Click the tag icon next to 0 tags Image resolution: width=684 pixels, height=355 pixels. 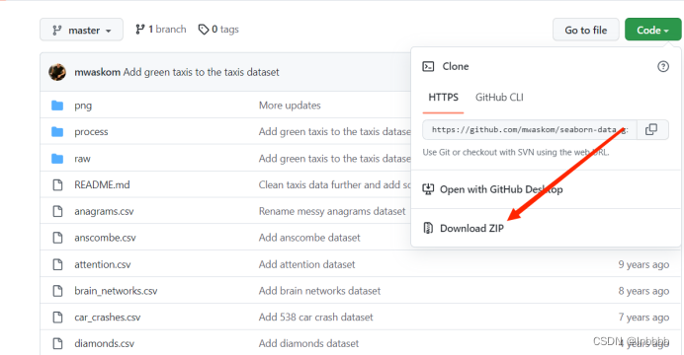tap(204, 30)
